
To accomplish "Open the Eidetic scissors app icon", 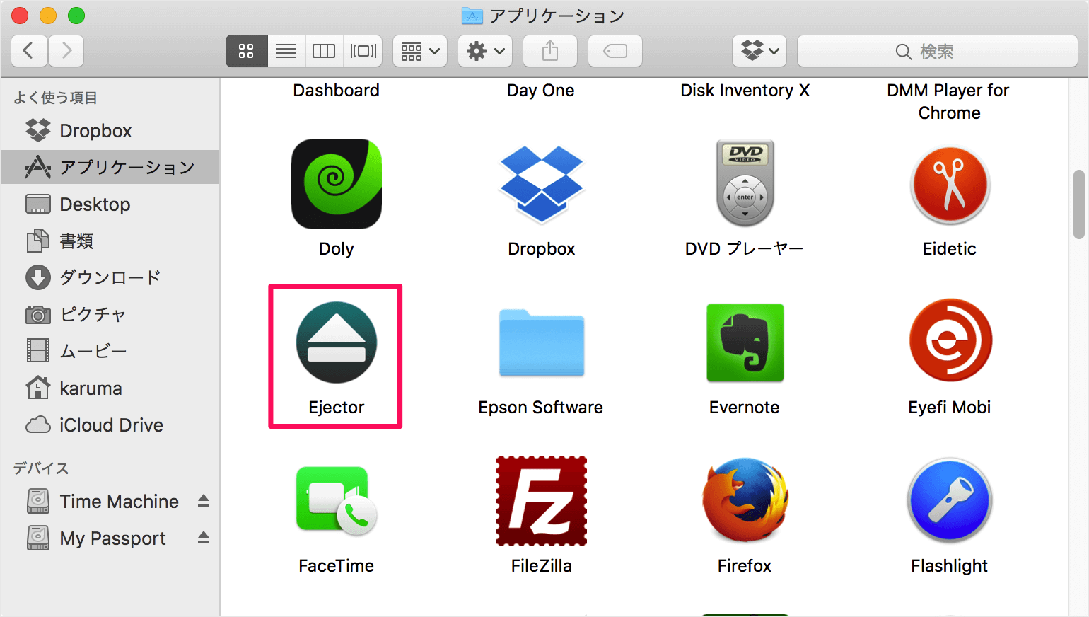I will coord(950,184).
